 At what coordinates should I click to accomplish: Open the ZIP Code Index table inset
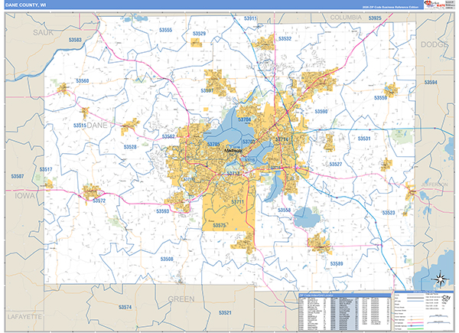(345, 312)
